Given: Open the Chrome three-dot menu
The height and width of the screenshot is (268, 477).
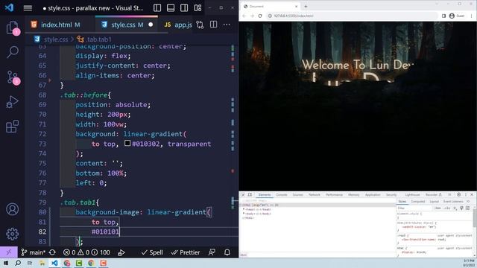Looking at the screenshot, I should pos(472,16).
